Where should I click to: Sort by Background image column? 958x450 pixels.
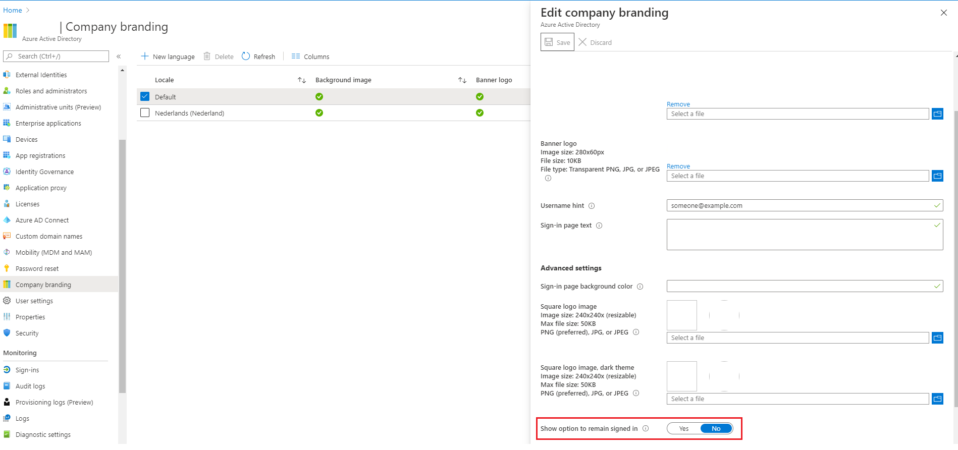click(462, 80)
